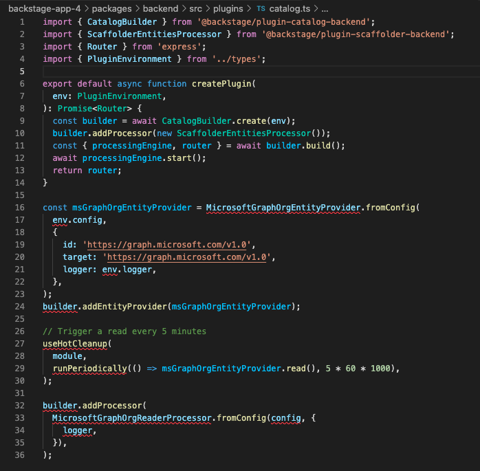Click line number 16 in gutter
The height and width of the screenshot is (471, 480).
tap(19, 208)
